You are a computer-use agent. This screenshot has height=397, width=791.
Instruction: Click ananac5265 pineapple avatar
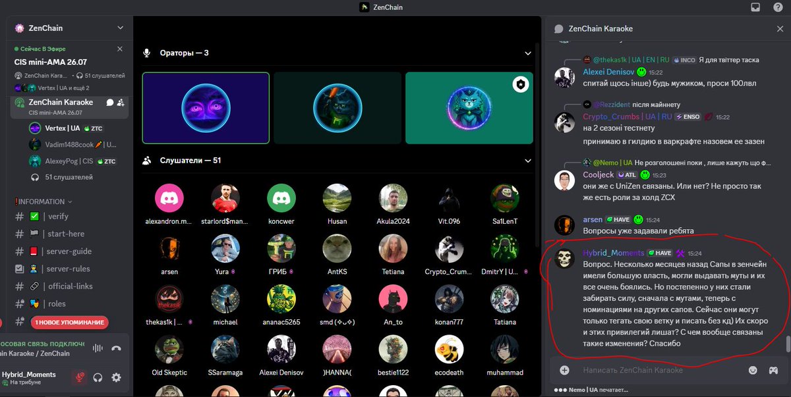(281, 298)
